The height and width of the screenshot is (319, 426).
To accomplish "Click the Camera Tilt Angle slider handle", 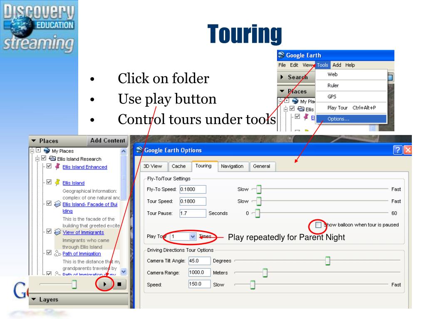I will pyautogui.click(x=328, y=261).
